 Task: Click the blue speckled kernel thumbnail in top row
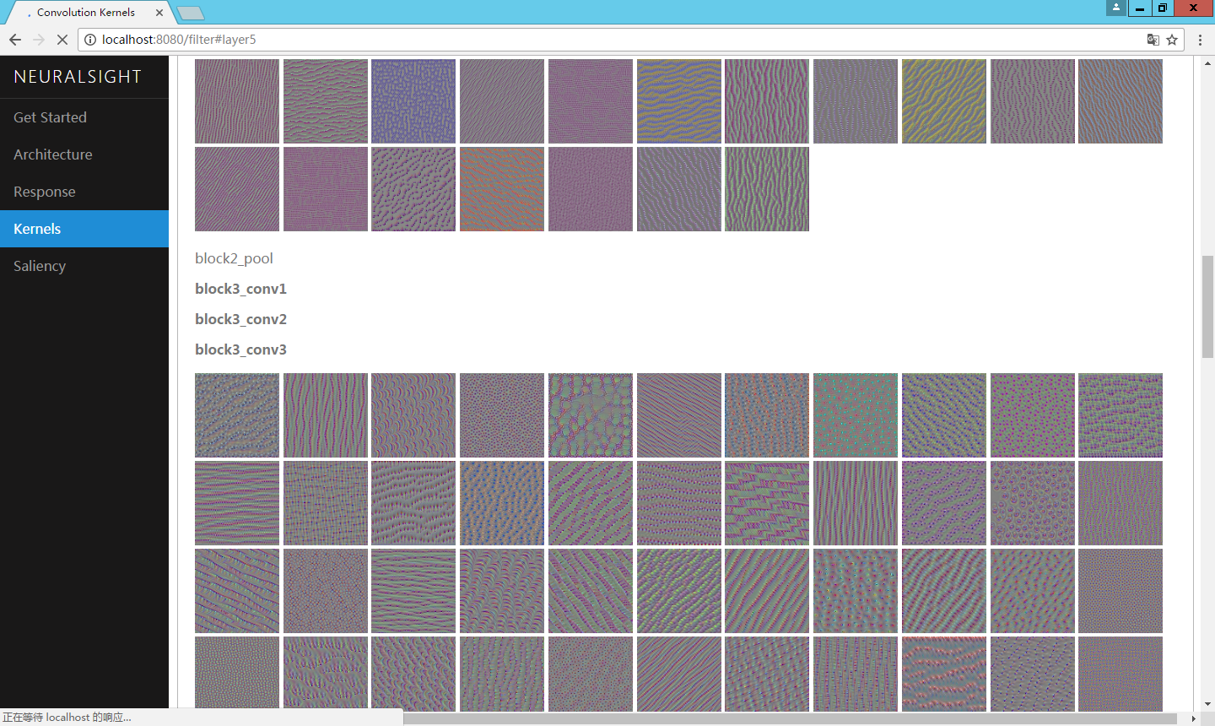[413, 101]
